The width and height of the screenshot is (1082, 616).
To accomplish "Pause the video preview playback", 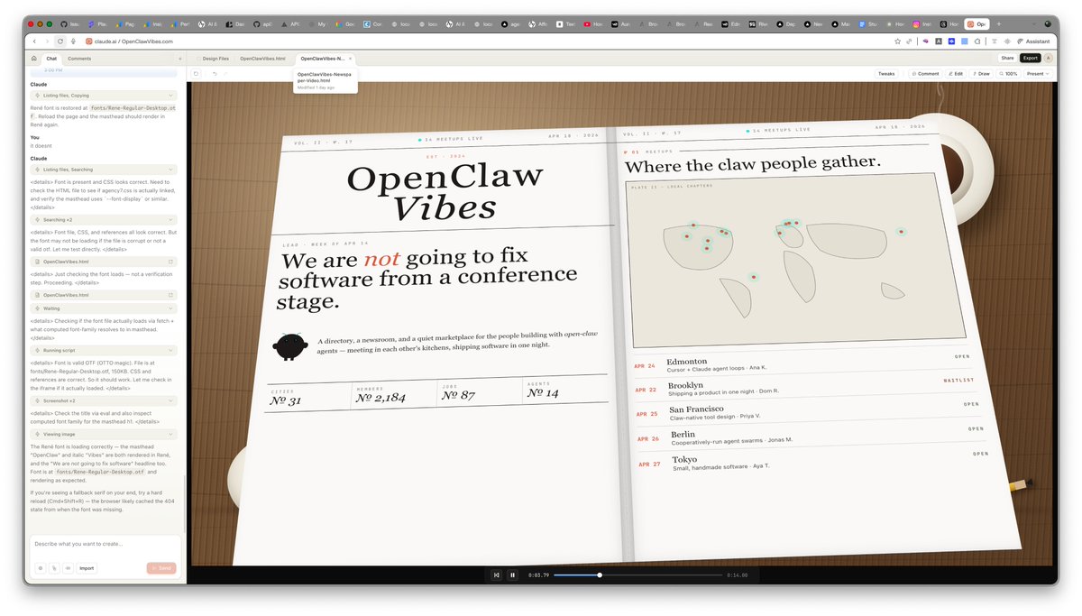I will (512, 575).
